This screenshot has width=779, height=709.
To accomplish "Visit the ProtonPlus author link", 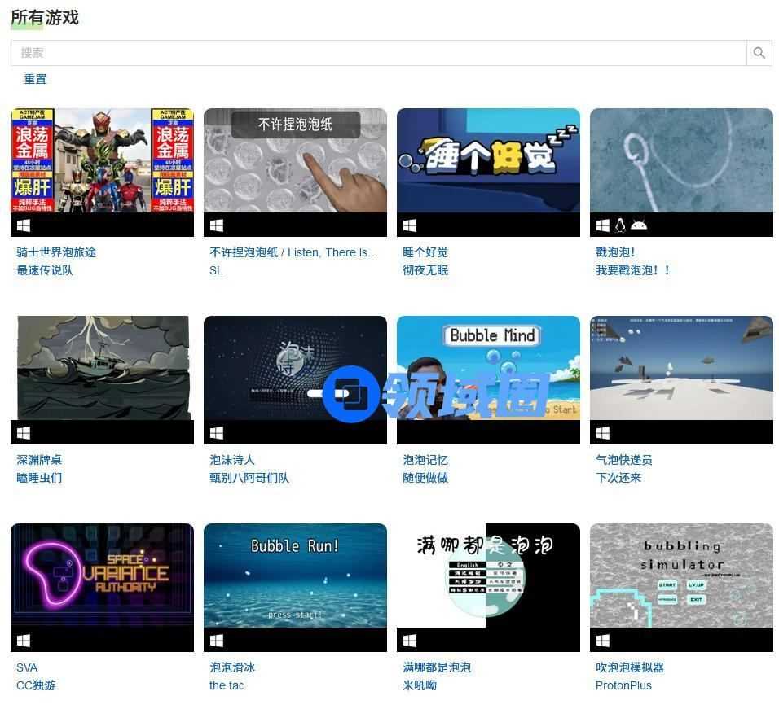I will tap(623, 685).
